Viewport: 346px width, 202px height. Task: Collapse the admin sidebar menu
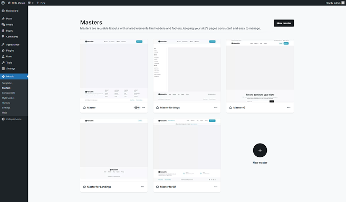click(12, 119)
